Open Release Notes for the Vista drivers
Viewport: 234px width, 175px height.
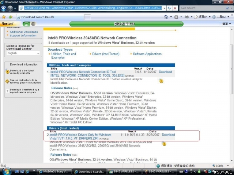coord(61,155)
